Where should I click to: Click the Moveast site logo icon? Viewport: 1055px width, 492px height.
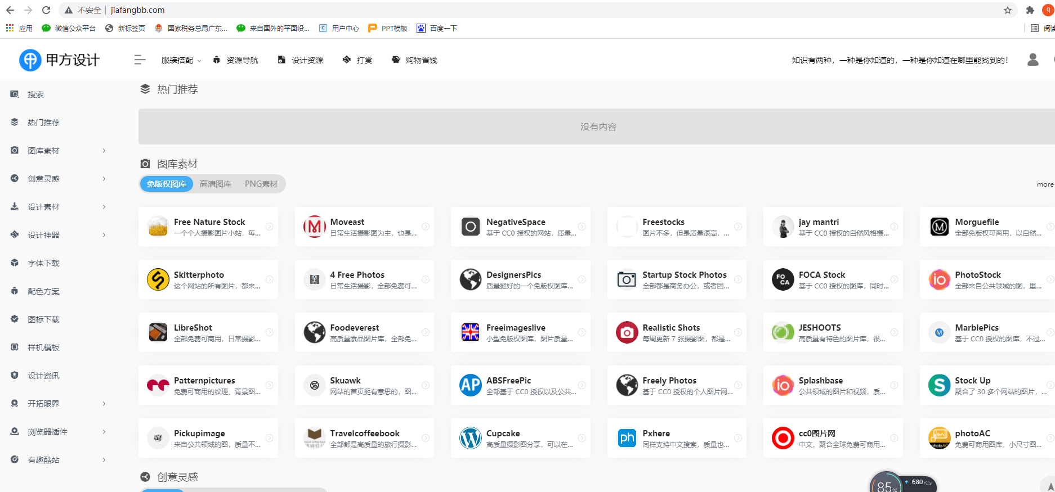[315, 227]
